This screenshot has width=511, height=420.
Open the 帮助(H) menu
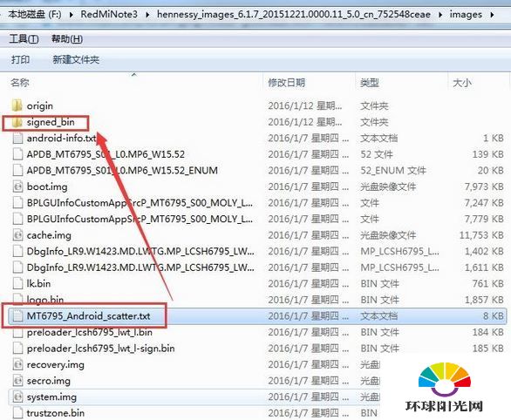pos(67,39)
